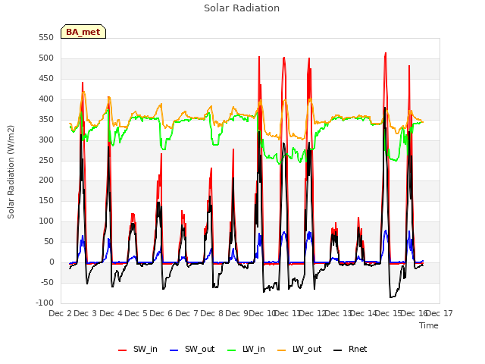The image size is (485, 364).
Task: Click the blue SW_out legend swatch
Action: tap(174, 350)
